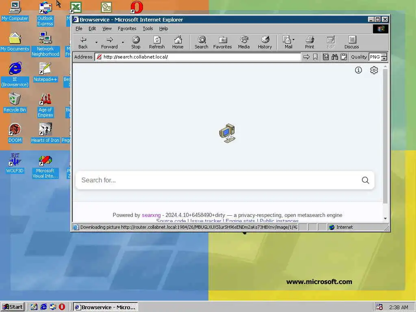Select the Age of Empires desktop icon
416x312 pixels.
point(45,105)
